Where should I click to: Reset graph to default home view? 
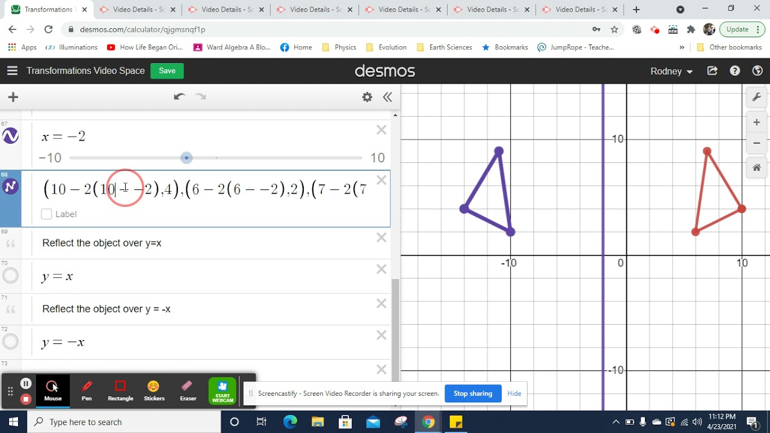[757, 168]
